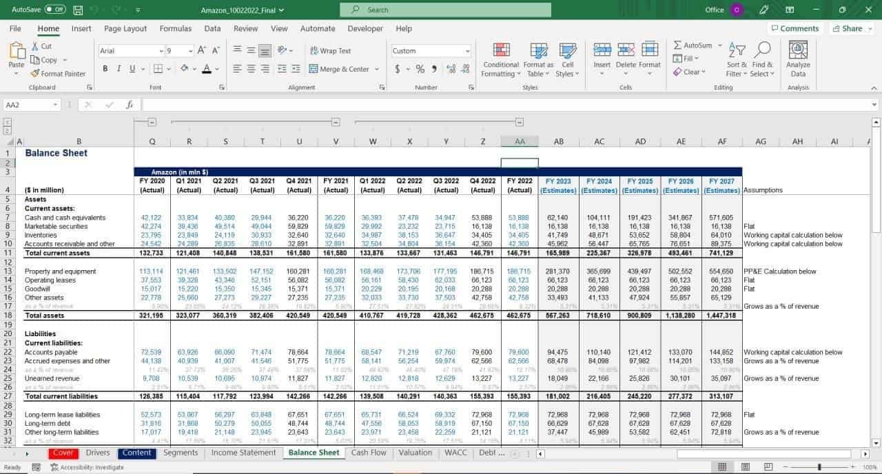The height and width of the screenshot is (474, 882).
Task: Click the Cut scissors icon
Action: 36,46
